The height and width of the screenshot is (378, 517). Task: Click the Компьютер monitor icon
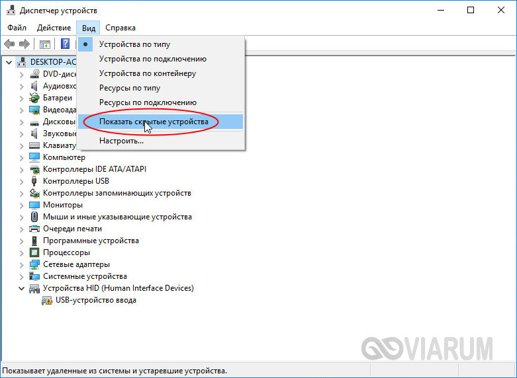[x=34, y=157]
